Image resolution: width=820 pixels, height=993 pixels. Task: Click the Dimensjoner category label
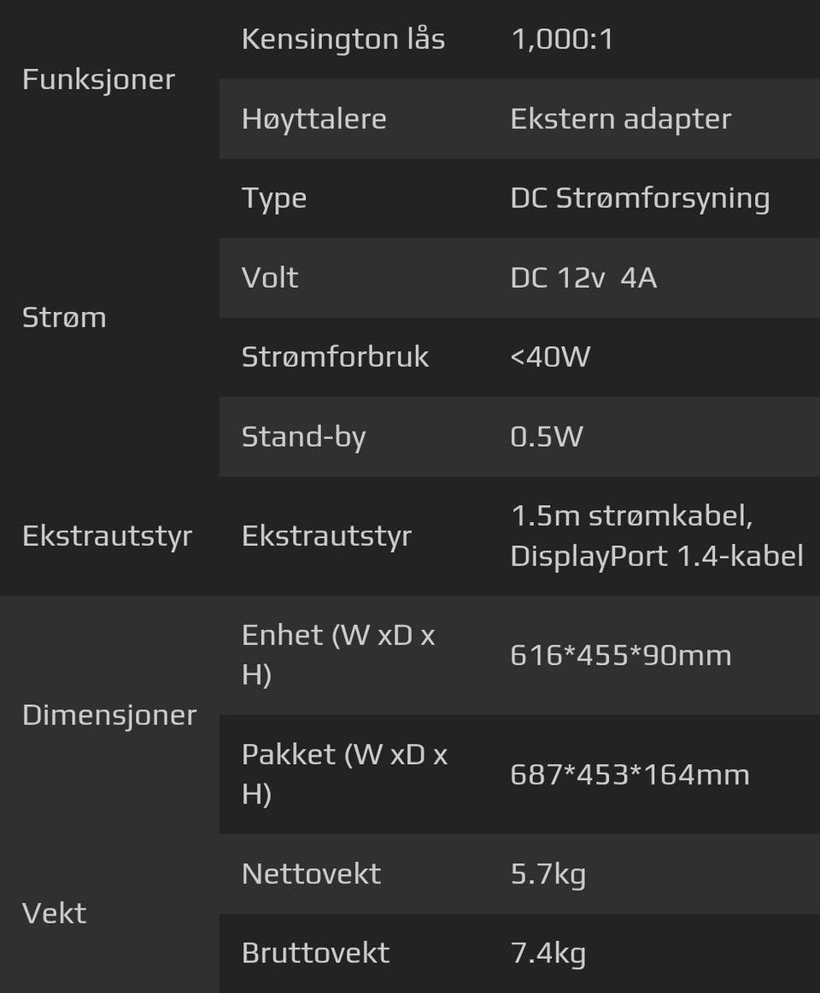tap(109, 714)
